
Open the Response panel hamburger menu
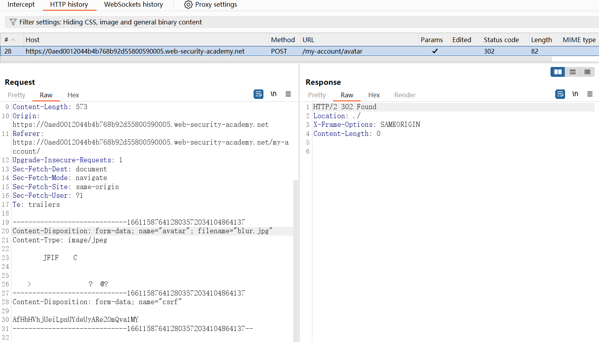(590, 94)
